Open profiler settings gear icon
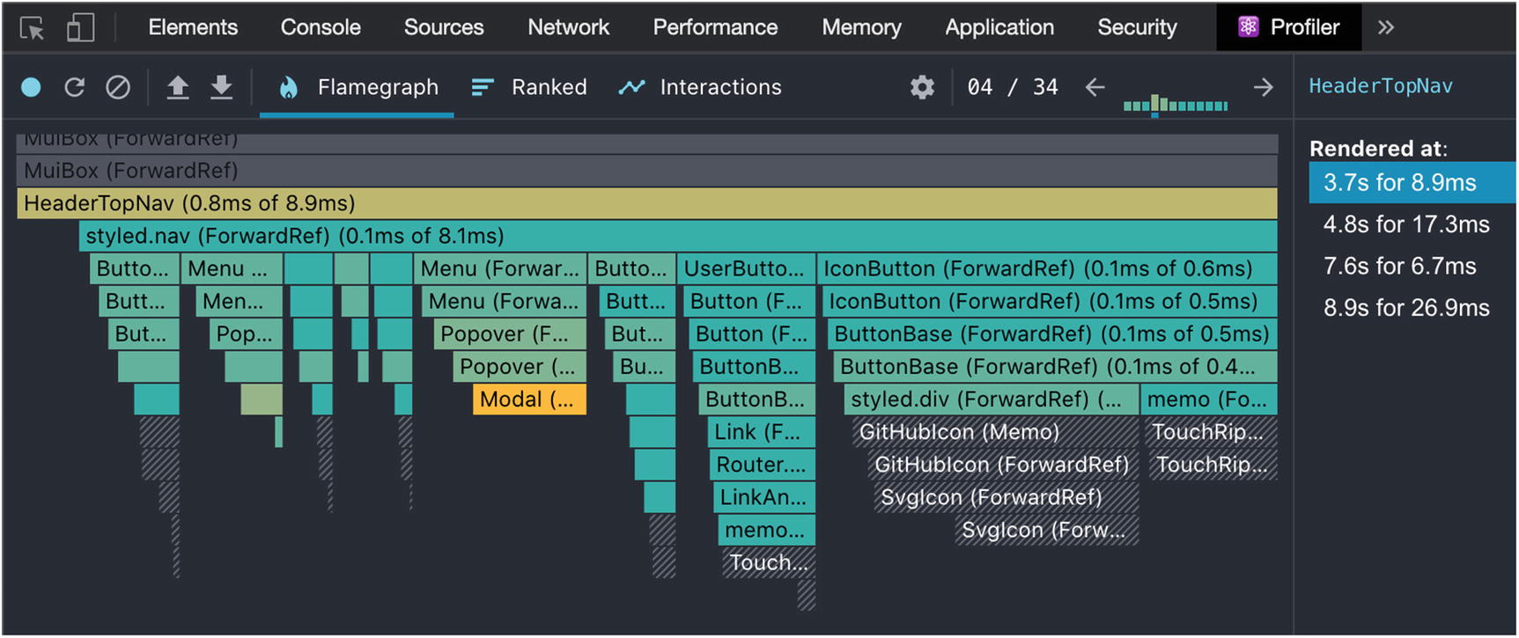 coord(922,87)
